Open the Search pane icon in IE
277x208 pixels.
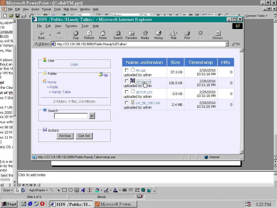click(118, 35)
